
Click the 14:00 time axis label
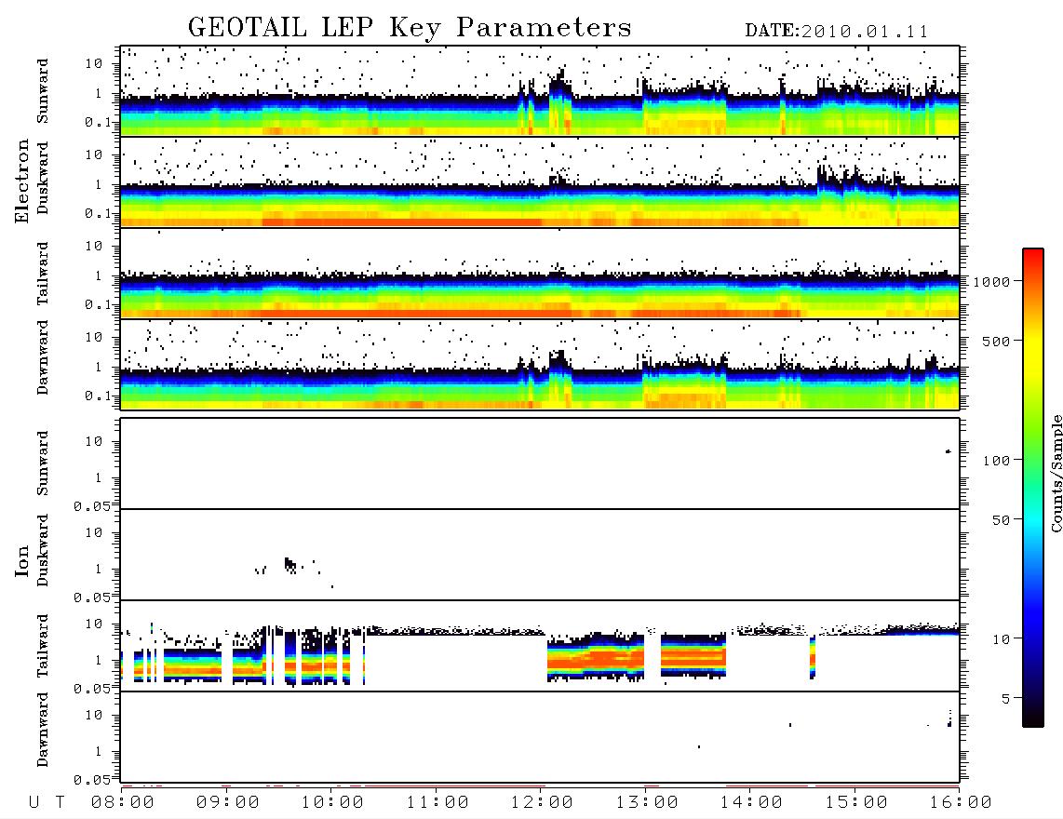[x=751, y=803]
